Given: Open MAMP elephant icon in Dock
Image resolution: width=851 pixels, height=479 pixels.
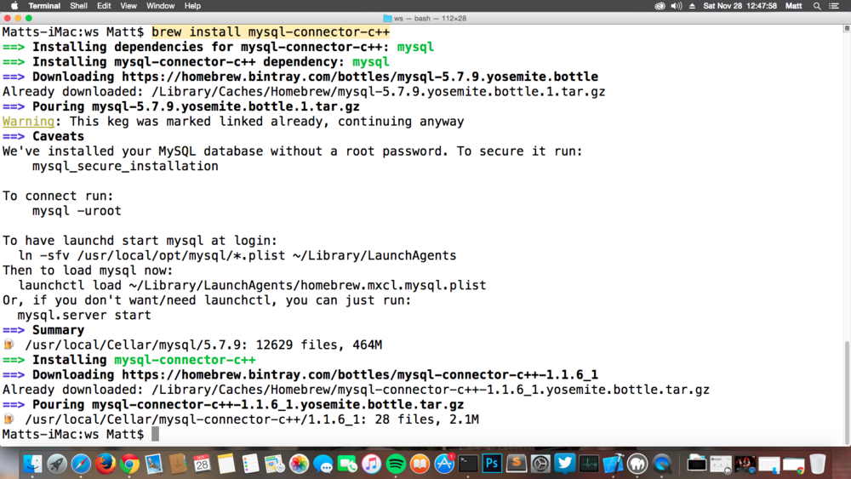Looking at the screenshot, I should click(x=637, y=464).
